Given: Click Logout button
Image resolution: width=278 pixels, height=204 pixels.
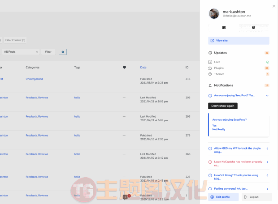Looking at the screenshot, I should click(x=257, y=197).
